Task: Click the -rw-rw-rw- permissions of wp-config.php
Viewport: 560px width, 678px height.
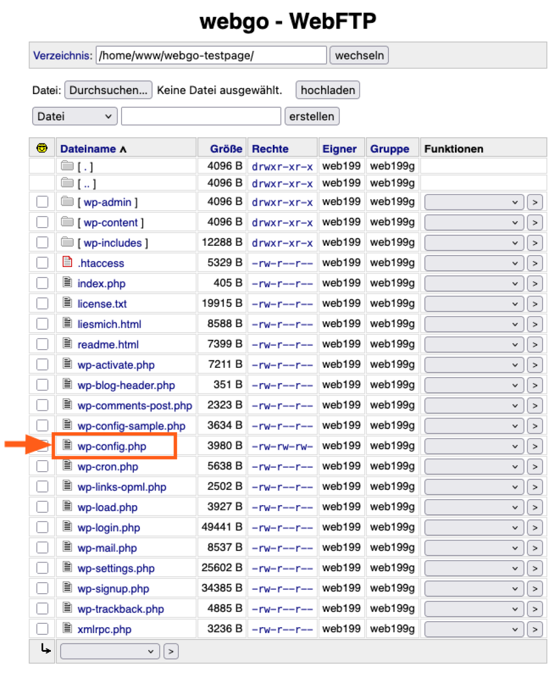Action: [282, 447]
